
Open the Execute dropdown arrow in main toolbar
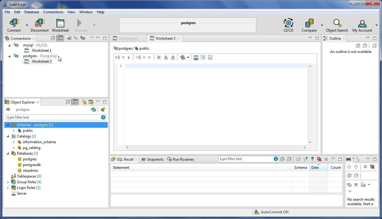point(94,25)
